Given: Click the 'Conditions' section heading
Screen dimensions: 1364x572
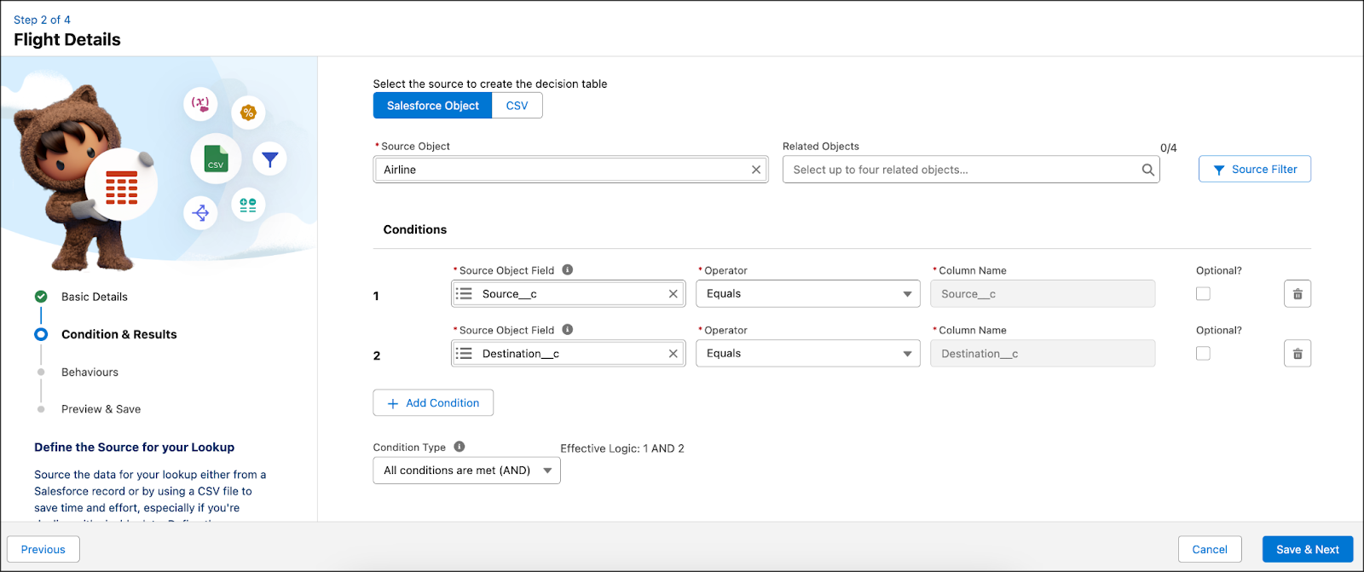Looking at the screenshot, I should pyautogui.click(x=415, y=230).
